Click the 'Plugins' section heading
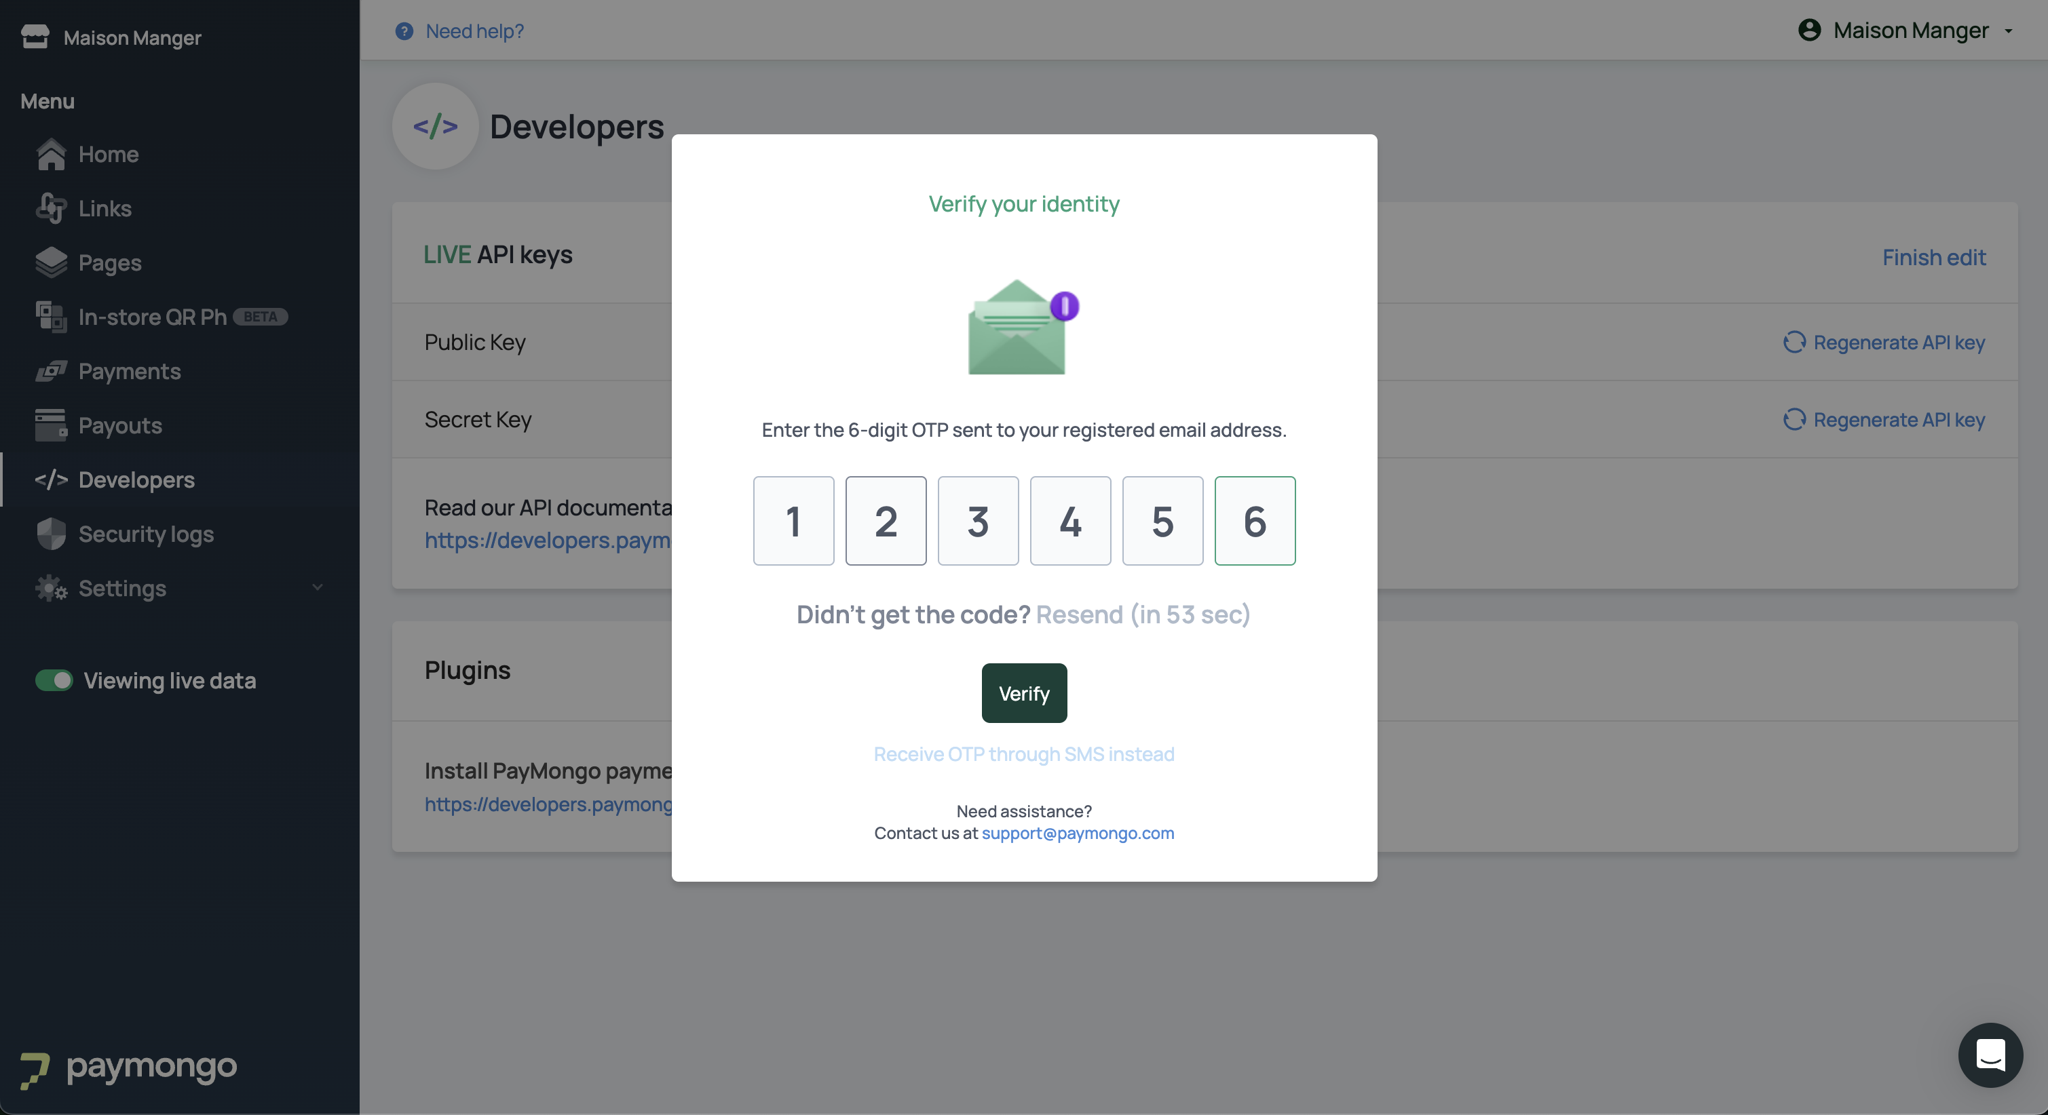The image size is (2048, 1115). click(468, 670)
